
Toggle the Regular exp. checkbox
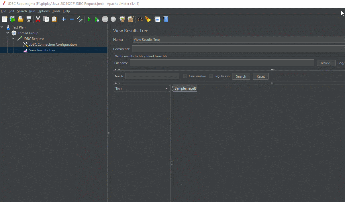211,76
